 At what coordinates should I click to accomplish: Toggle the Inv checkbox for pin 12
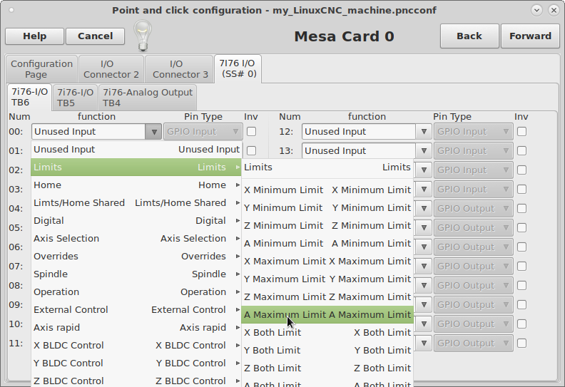click(x=521, y=132)
